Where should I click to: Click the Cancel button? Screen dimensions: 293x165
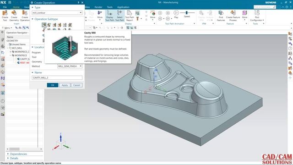(x=76, y=85)
